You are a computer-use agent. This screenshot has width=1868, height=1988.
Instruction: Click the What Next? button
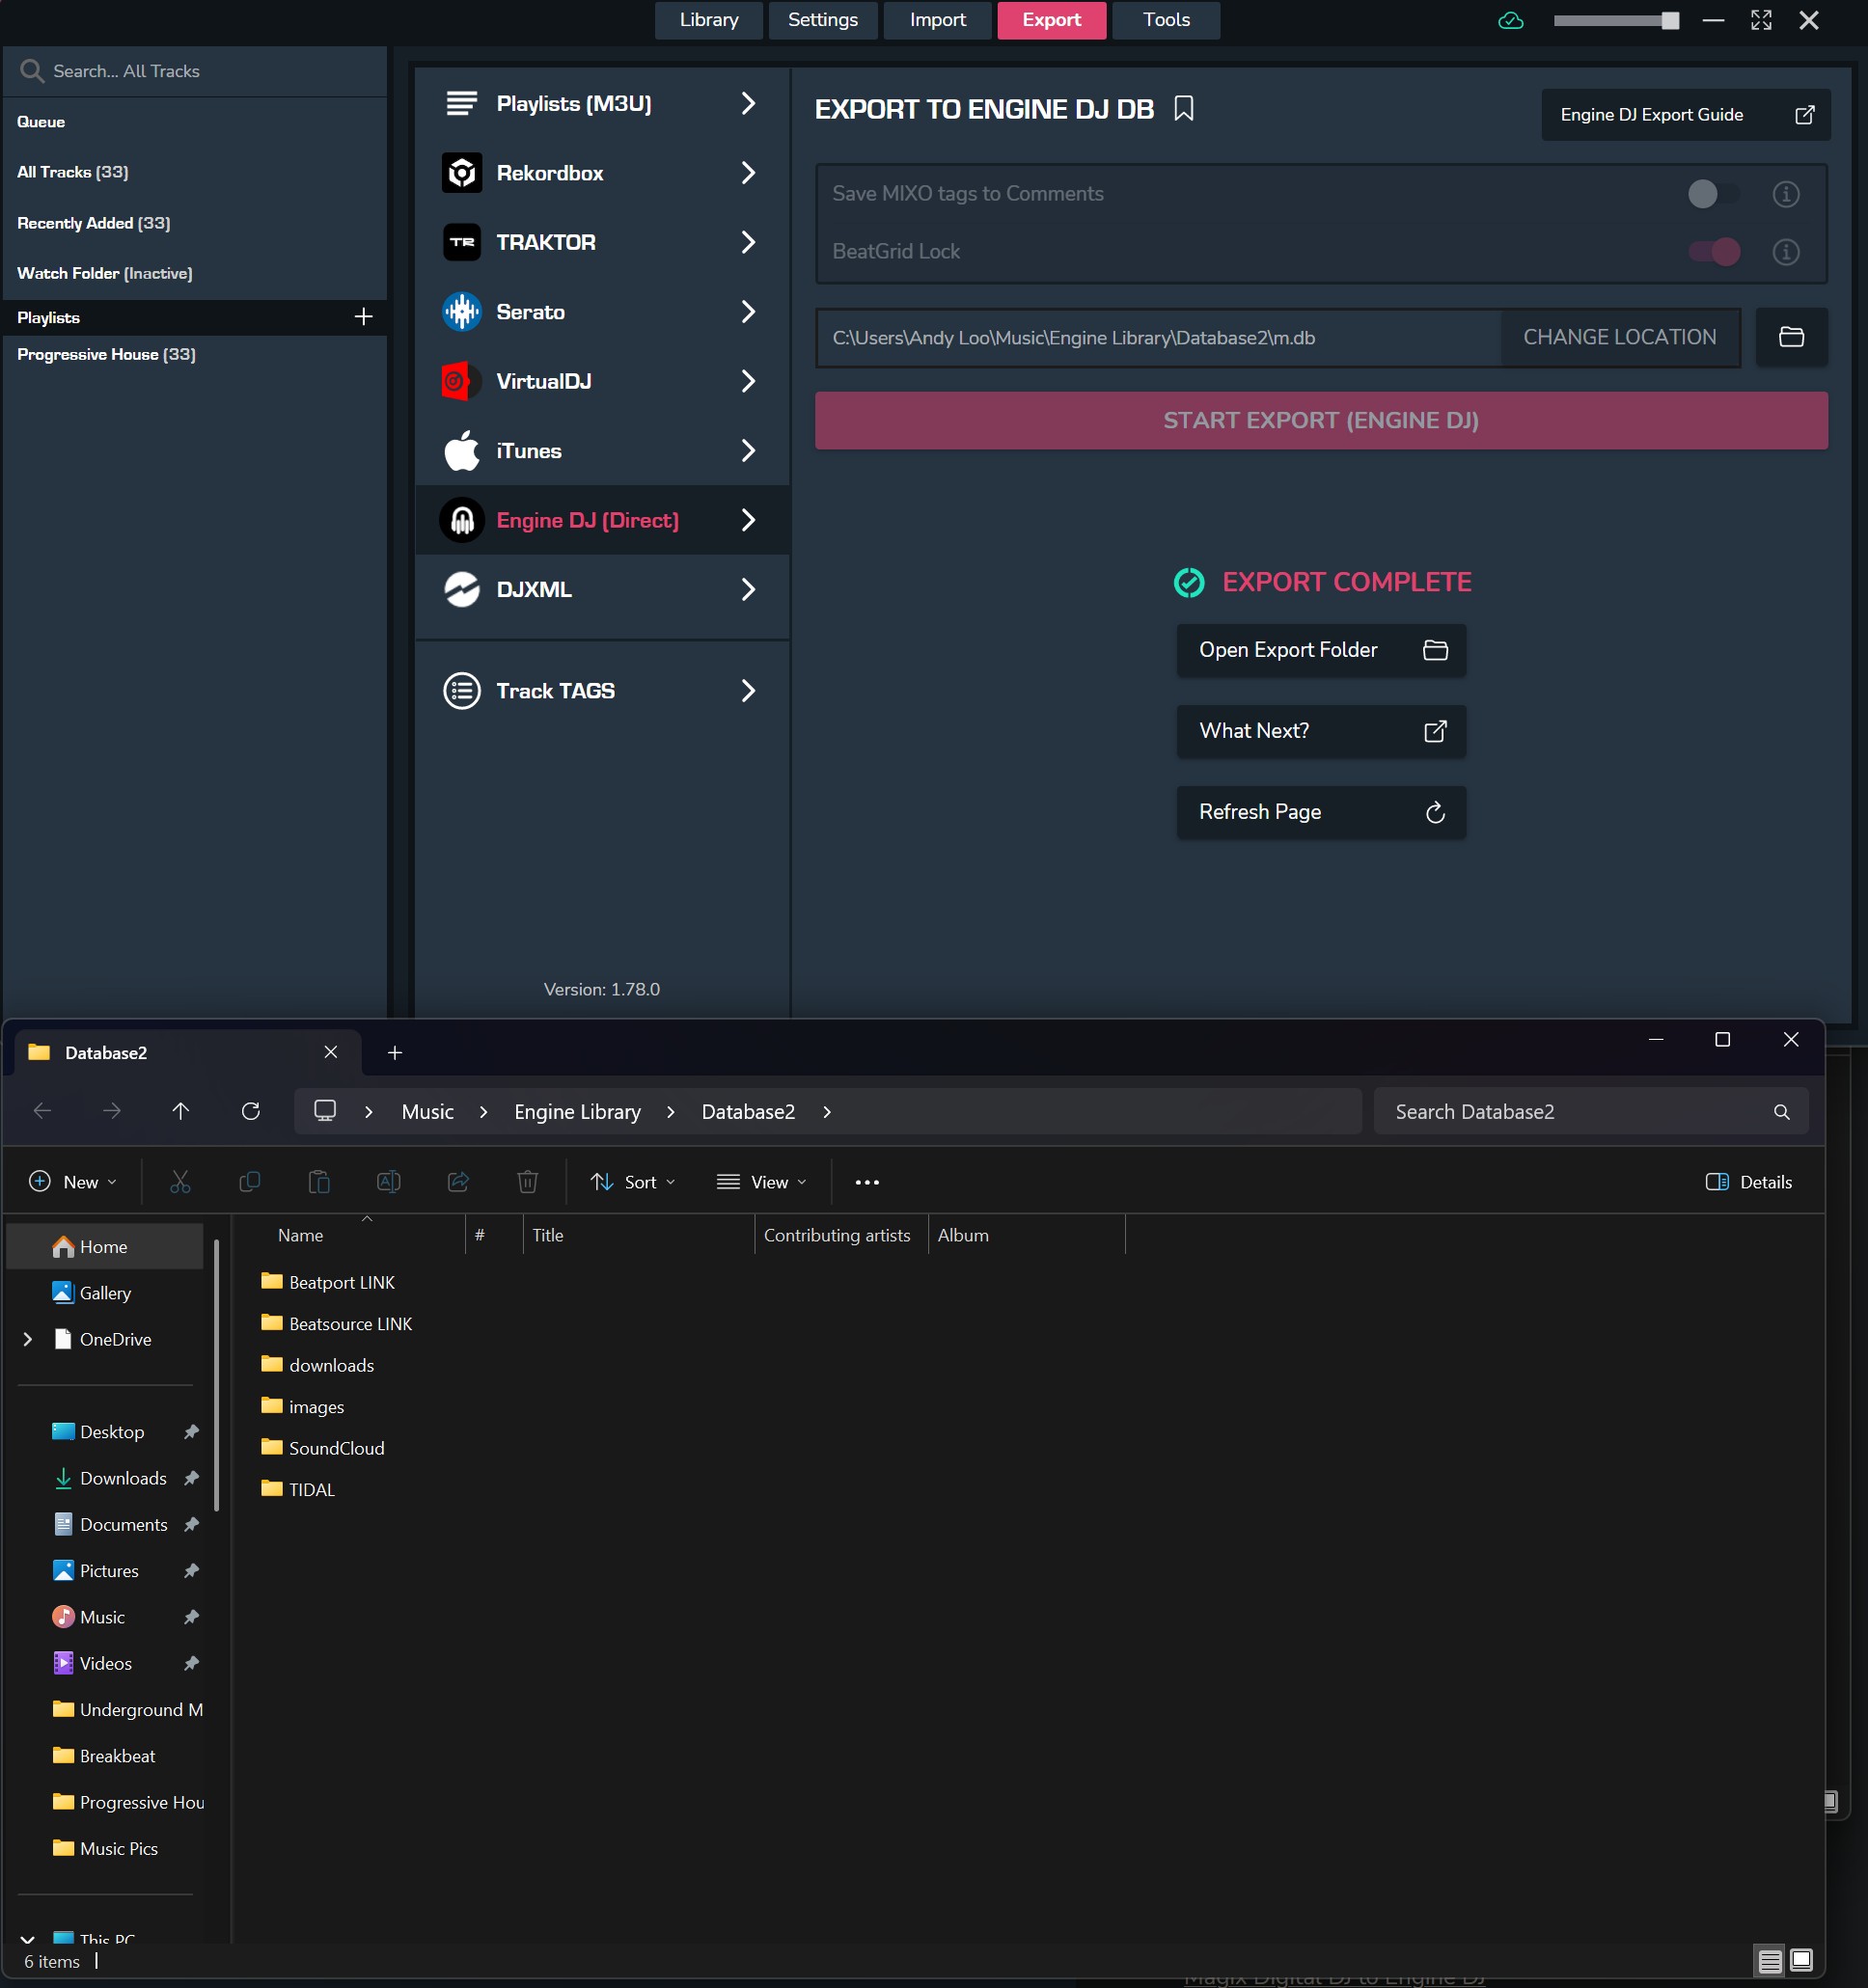point(1321,731)
